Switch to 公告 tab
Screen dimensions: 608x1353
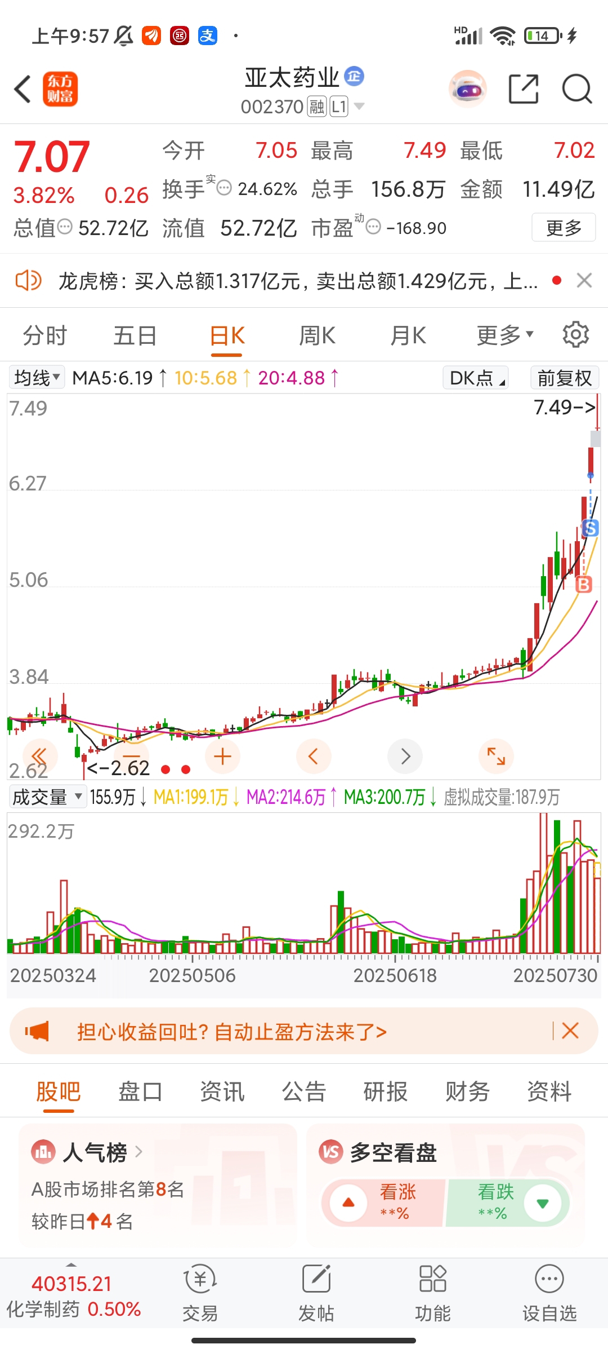pyautogui.click(x=304, y=1091)
